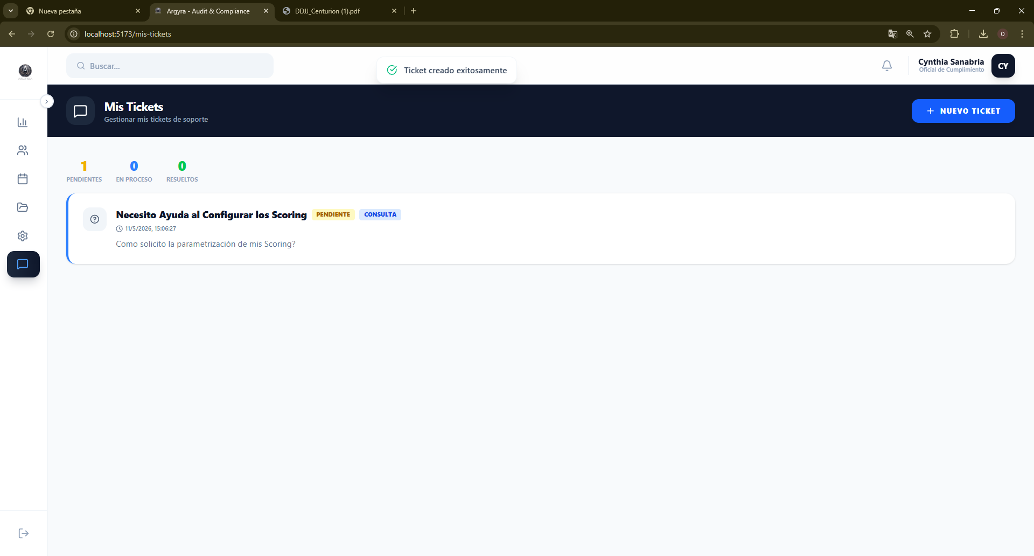The width and height of the screenshot is (1034, 556).
Task: Click the site information icon in address bar
Action: [x=74, y=34]
